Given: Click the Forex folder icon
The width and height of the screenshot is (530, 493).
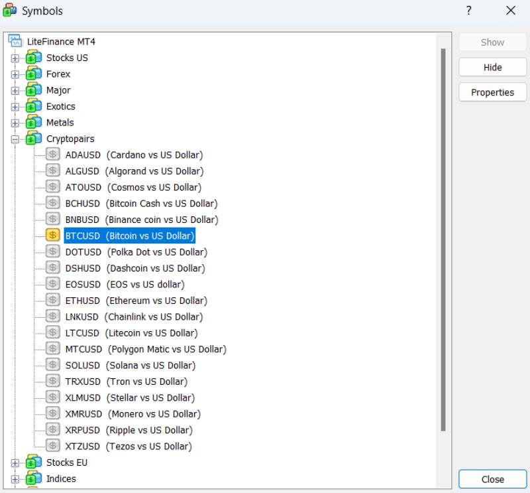Looking at the screenshot, I should click(x=34, y=74).
